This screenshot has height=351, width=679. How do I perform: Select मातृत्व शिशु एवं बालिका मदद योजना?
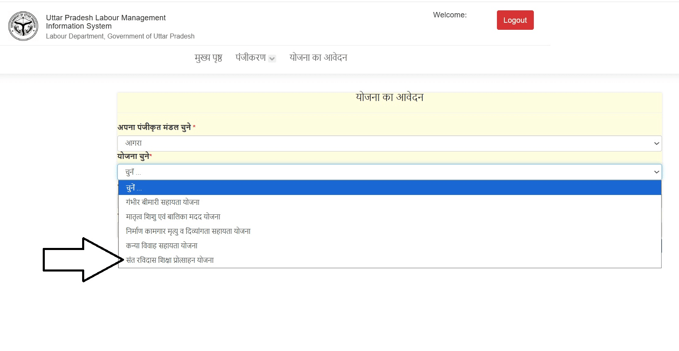pos(173,217)
